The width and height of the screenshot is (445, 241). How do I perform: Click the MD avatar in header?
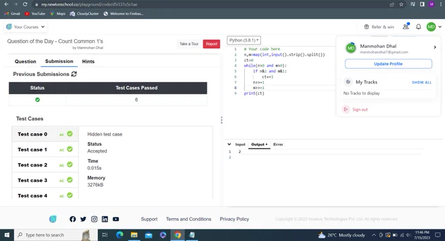click(431, 27)
